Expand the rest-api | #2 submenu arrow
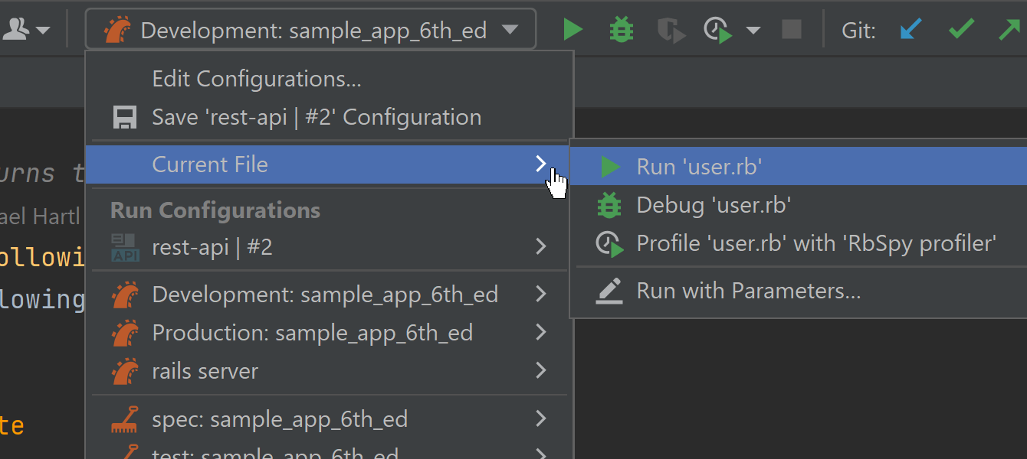The width and height of the screenshot is (1027, 459). tap(541, 247)
